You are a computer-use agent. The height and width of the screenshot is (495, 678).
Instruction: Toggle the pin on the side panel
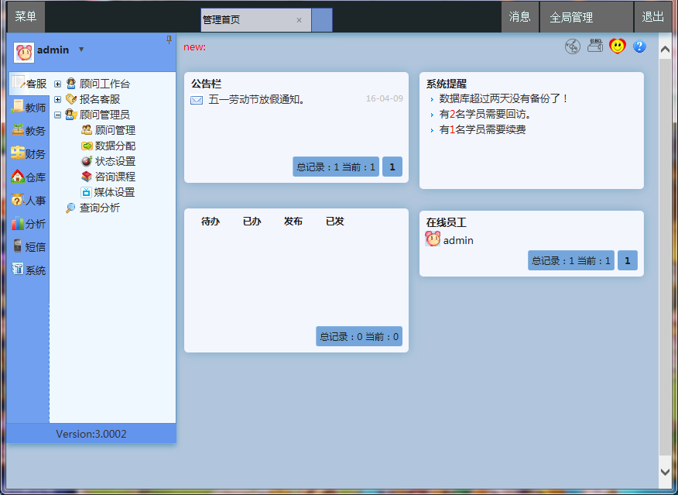(169, 40)
